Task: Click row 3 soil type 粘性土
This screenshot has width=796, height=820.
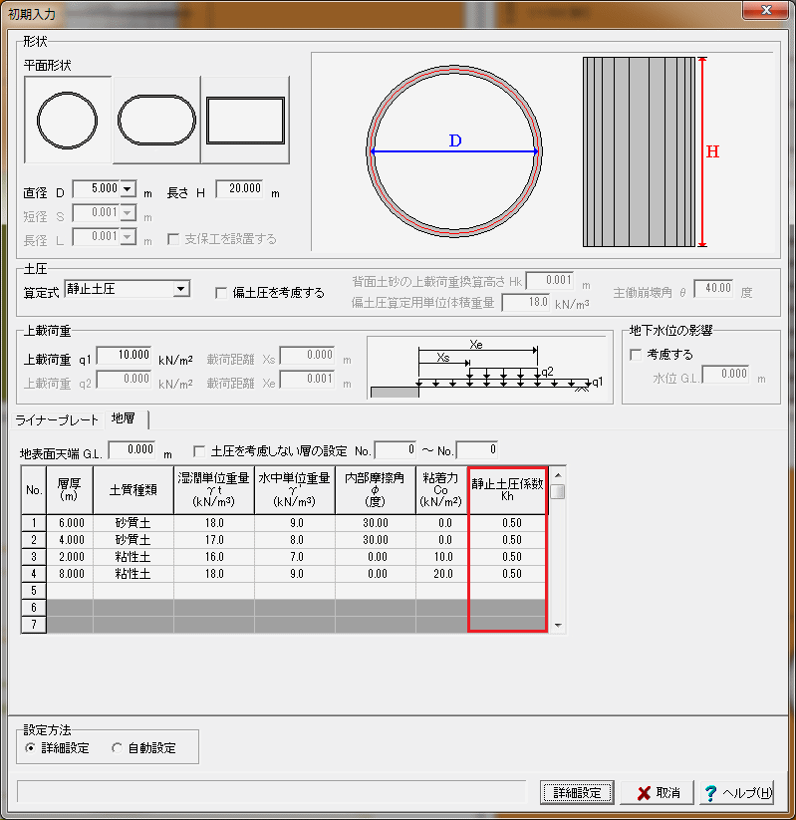Action: click(133, 557)
